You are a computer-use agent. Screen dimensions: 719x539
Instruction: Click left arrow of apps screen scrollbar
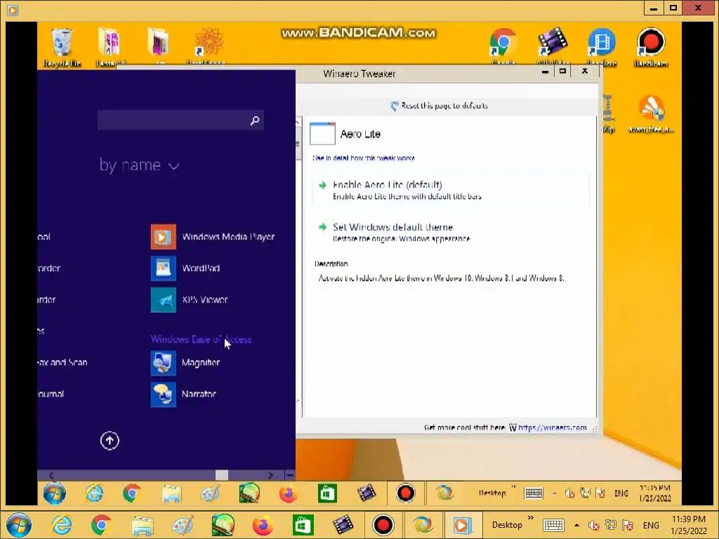pyautogui.click(x=51, y=475)
